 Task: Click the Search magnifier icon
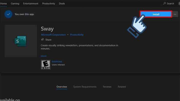pyautogui.click(x=165, y=3)
